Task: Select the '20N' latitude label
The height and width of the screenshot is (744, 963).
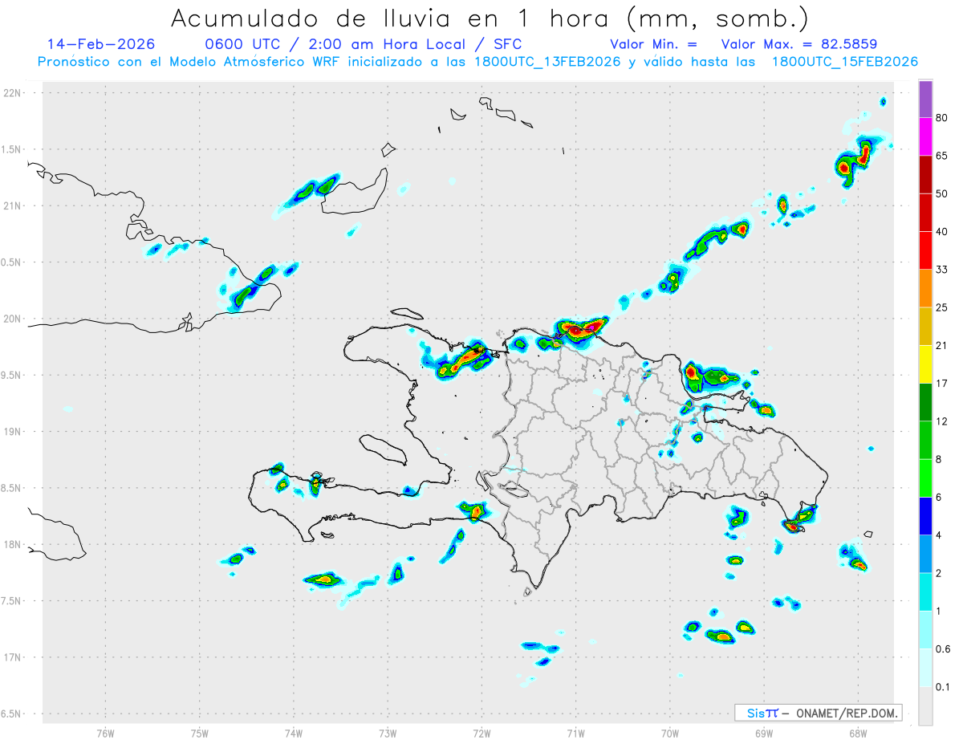Action: pyautogui.click(x=12, y=319)
